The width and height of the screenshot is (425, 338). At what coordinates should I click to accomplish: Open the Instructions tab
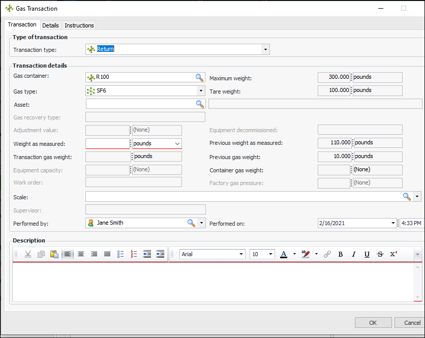[x=79, y=25]
